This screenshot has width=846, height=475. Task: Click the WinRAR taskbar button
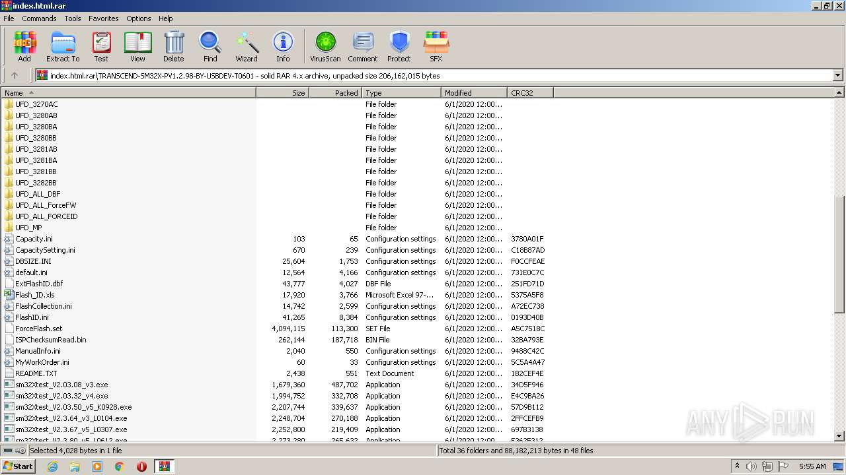[165, 466]
